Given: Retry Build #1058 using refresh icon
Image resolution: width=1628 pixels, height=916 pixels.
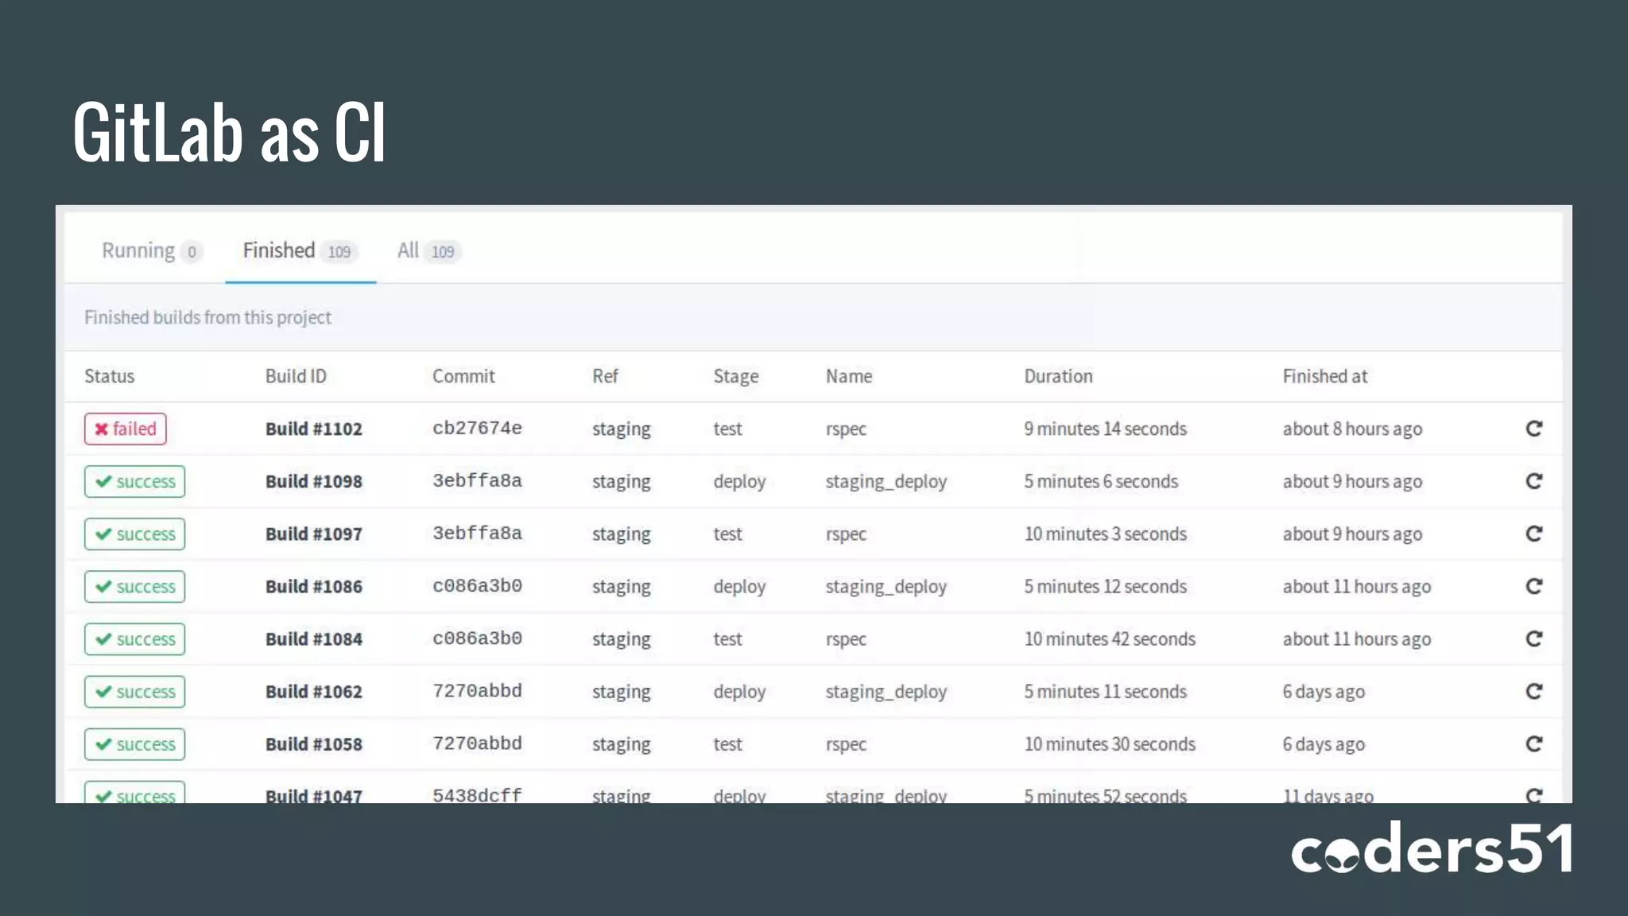Looking at the screenshot, I should (1533, 743).
